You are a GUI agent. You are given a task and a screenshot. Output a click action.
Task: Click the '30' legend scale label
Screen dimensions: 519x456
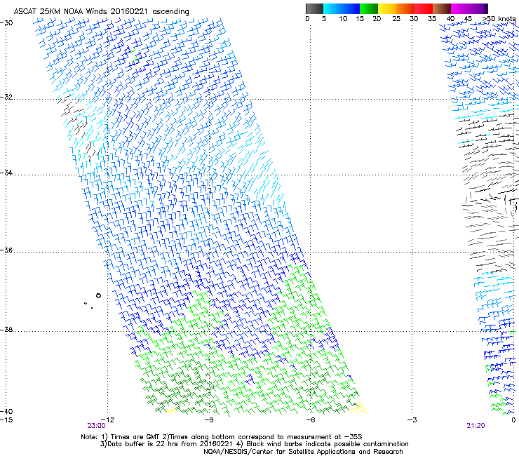coord(414,18)
